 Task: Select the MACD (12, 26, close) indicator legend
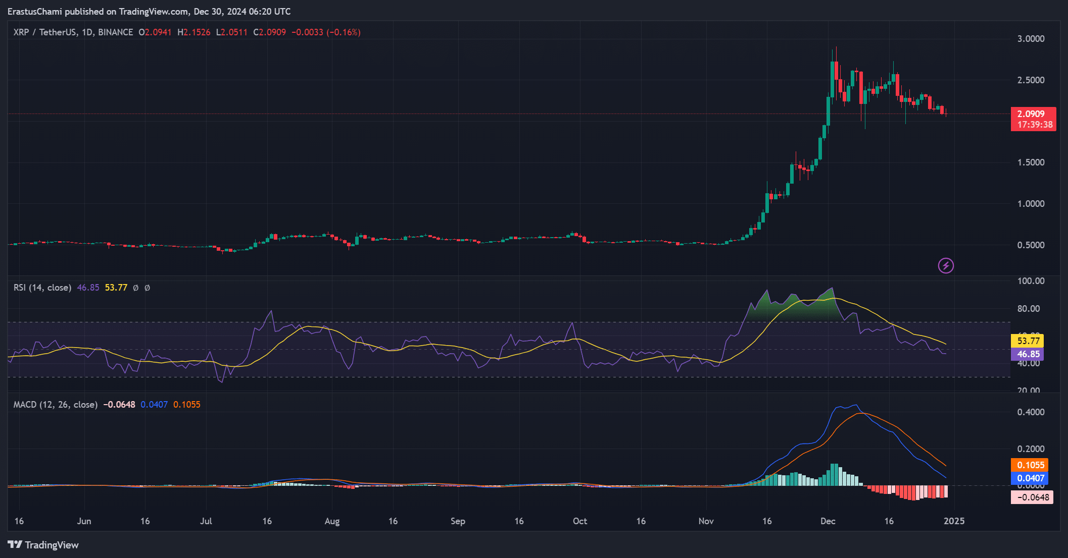56,405
